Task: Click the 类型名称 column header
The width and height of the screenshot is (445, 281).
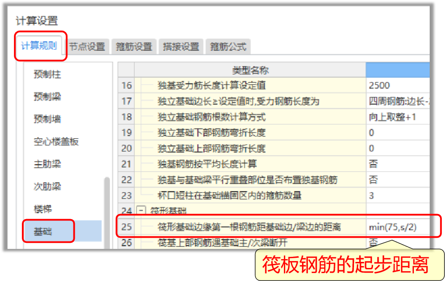Action: [x=250, y=70]
